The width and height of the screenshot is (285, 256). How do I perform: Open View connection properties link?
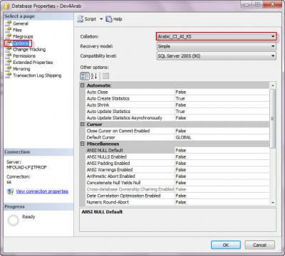pyautogui.click(x=42, y=191)
